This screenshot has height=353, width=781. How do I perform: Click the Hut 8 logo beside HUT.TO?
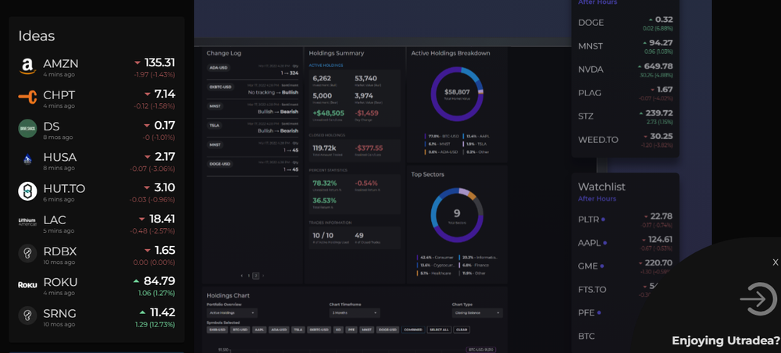(27, 191)
